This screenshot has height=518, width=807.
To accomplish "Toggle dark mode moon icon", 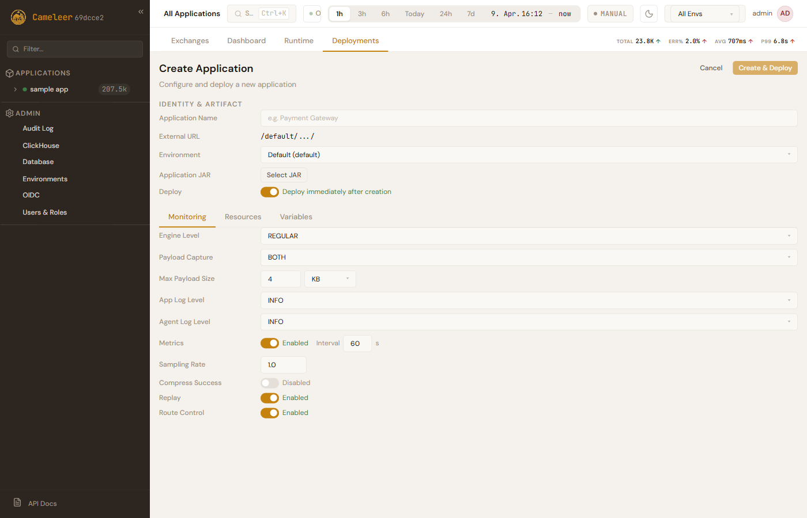I will (648, 14).
